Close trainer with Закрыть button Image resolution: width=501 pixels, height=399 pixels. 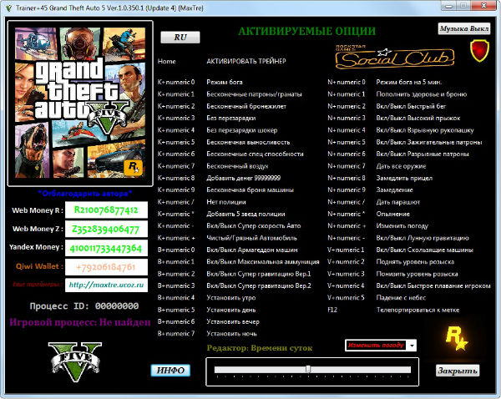[458, 371]
